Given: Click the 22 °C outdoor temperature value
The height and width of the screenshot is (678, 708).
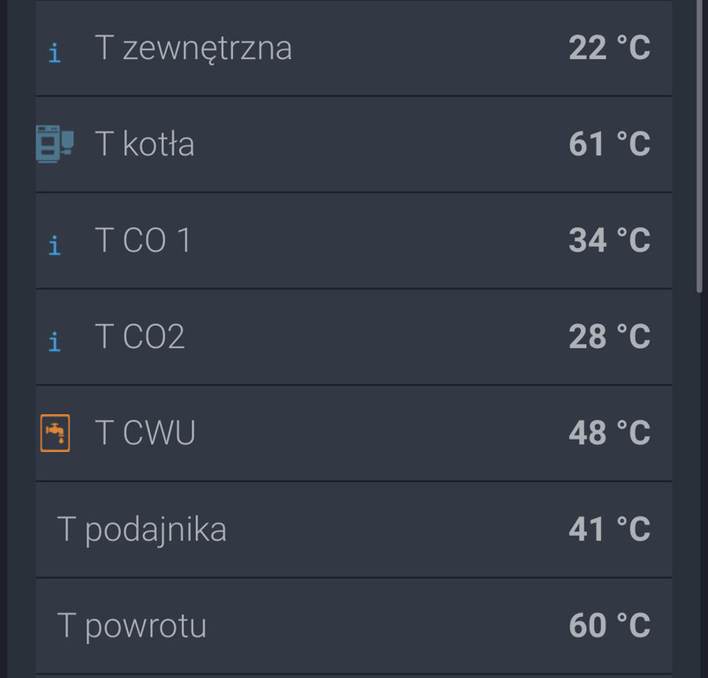Looking at the screenshot, I should pyautogui.click(x=609, y=48).
